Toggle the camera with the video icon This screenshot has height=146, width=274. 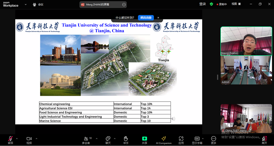coord(29,139)
